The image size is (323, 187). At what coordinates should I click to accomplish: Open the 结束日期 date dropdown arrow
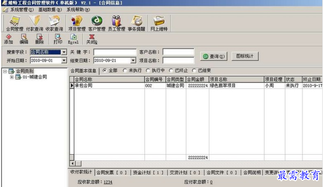[133, 61]
